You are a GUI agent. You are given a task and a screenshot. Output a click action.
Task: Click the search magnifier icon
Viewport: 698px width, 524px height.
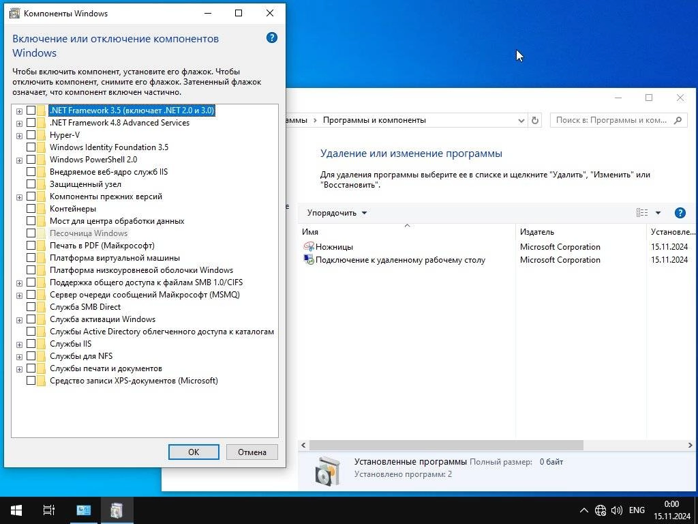(x=678, y=120)
